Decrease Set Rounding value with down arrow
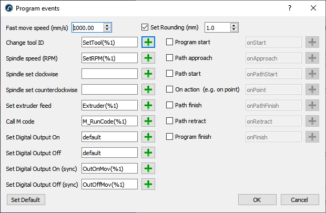The image size is (326, 213). pyautogui.click(x=226, y=29)
